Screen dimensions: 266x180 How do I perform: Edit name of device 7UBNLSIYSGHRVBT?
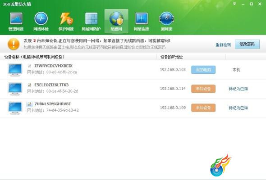pyautogui.click(x=29, y=104)
